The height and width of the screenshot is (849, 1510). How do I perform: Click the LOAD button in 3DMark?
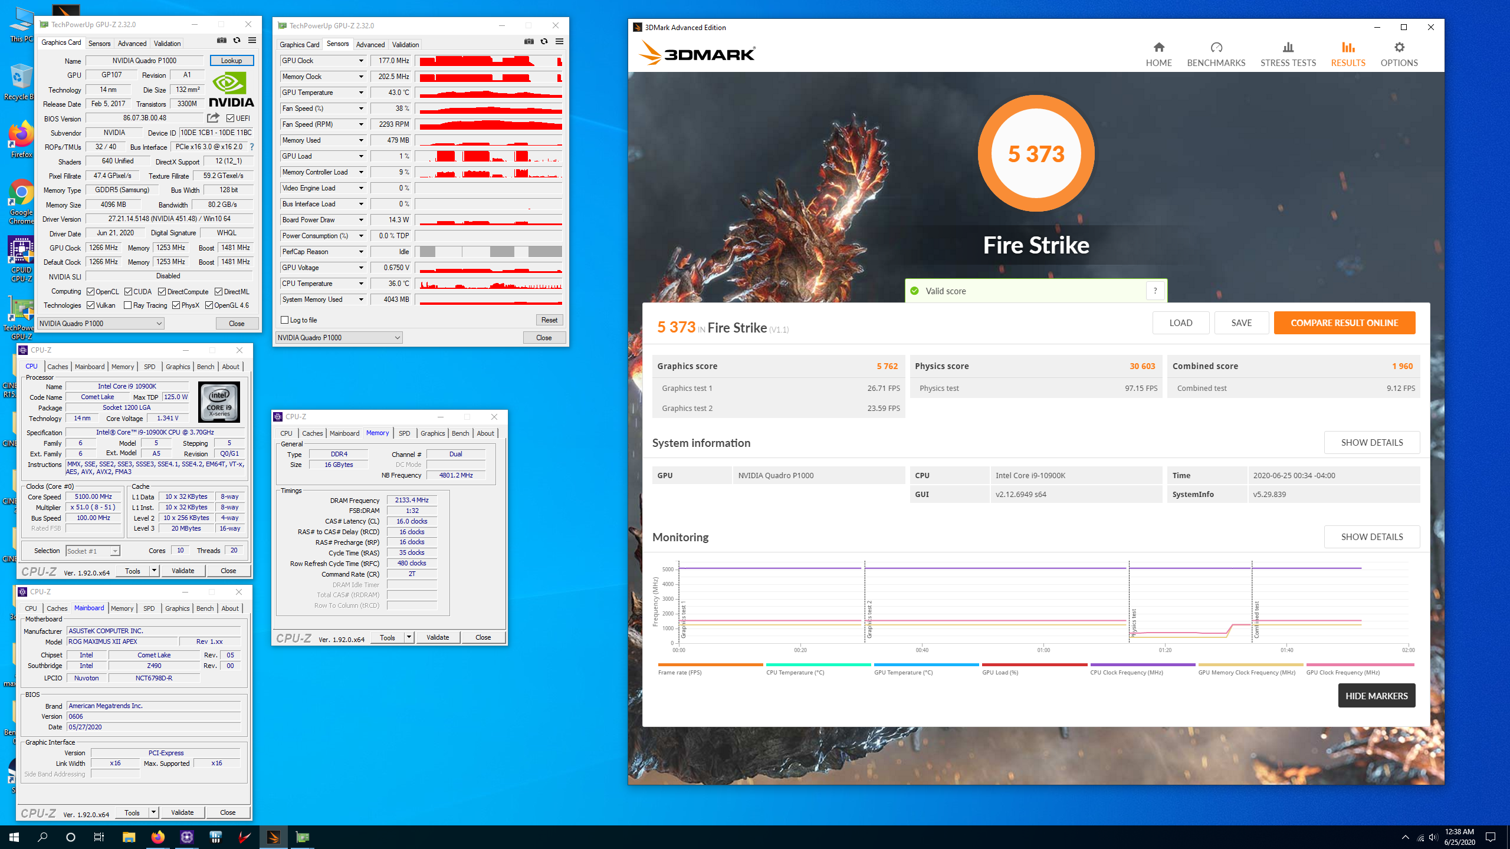tap(1180, 323)
